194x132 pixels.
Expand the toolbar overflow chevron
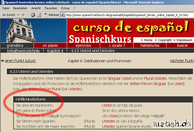[45, 15]
